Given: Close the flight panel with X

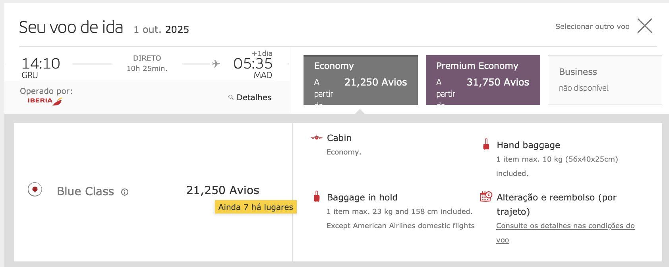Looking at the screenshot, I should coord(644,26).
